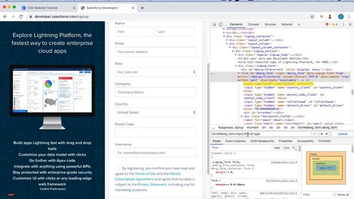Screen dimensions: 354x199
Task: Add a new style rule with plus icon
Action: click(294, 148)
